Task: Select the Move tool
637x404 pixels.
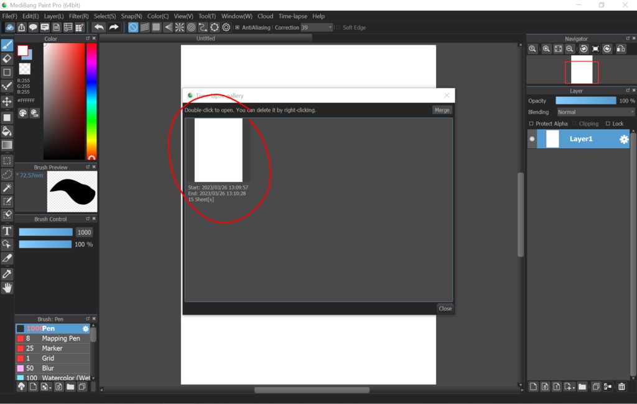Action: coord(7,101)
